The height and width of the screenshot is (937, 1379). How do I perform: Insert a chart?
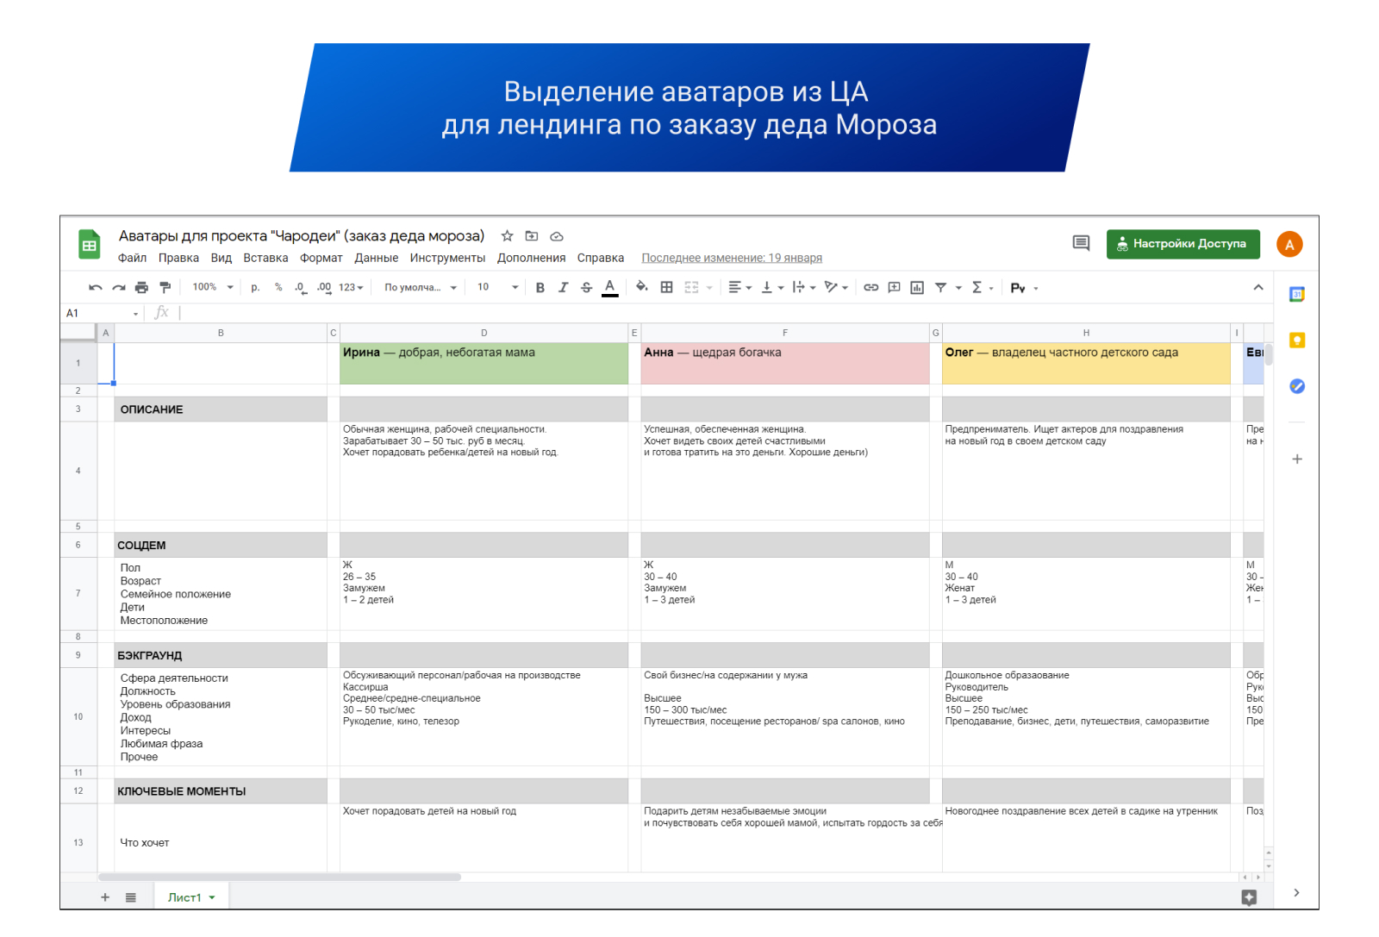click(917, 288)
